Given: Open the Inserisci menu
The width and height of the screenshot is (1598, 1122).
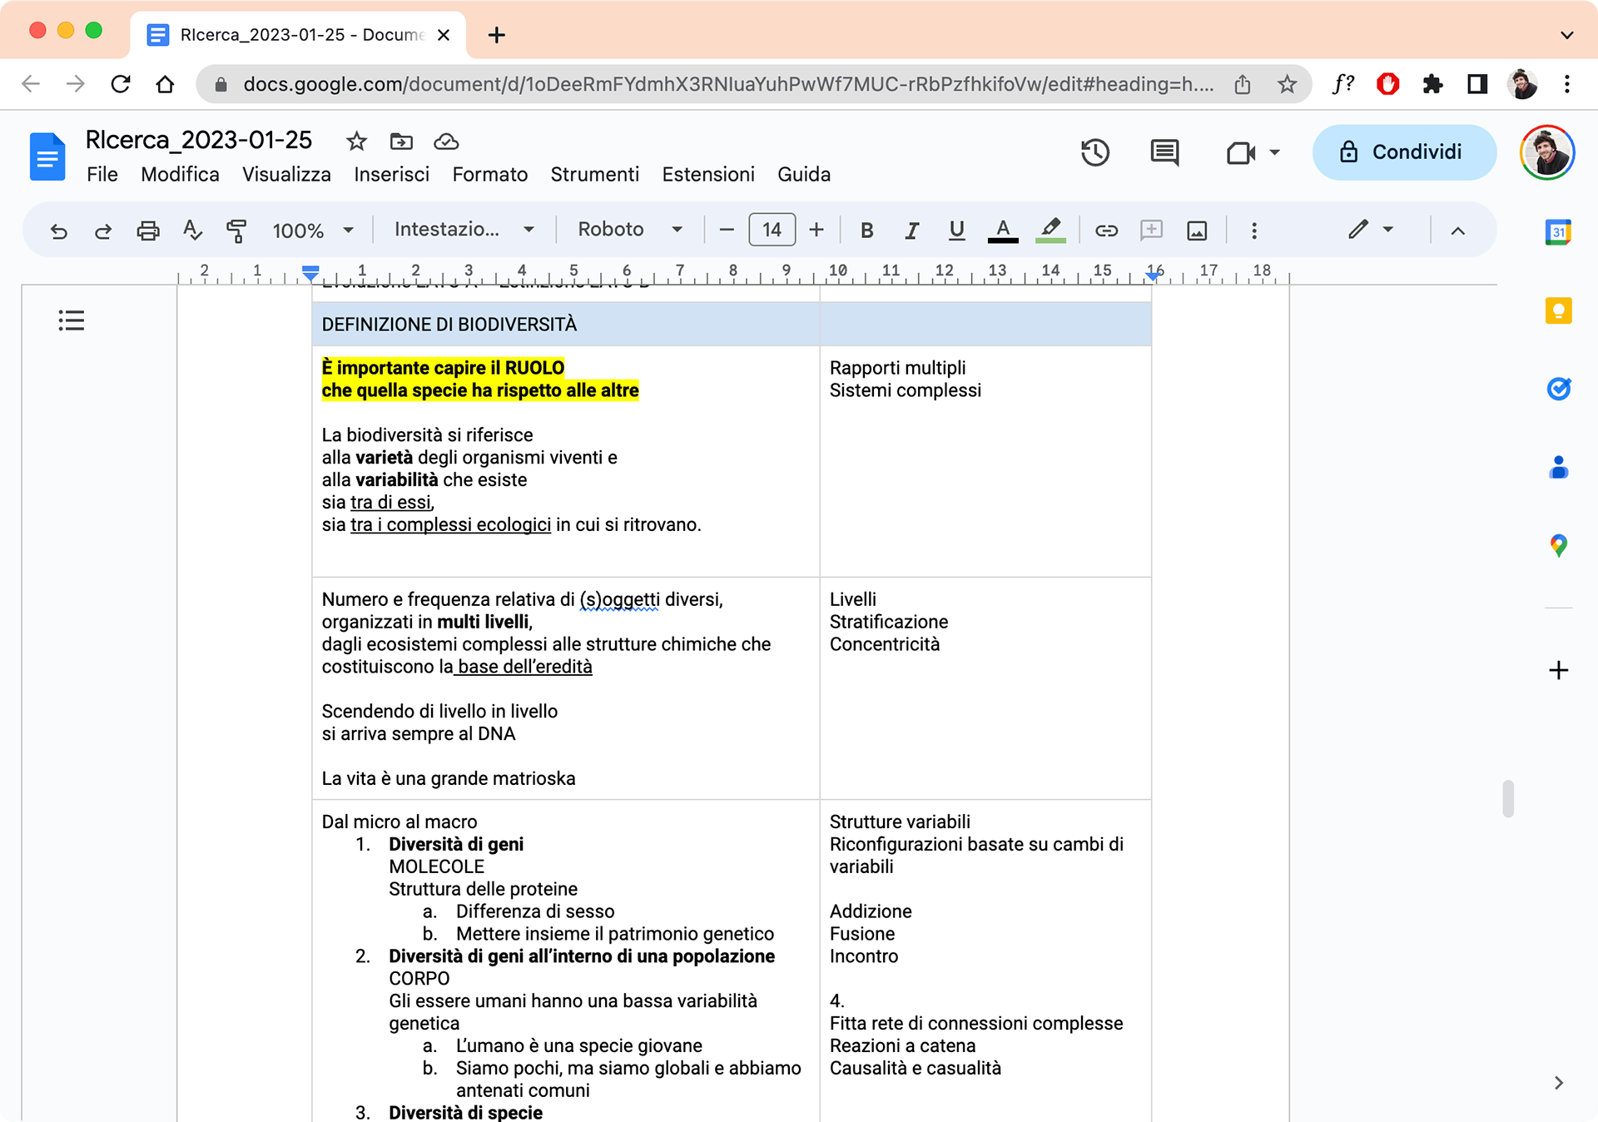Looking at the screenshot, I should 391,174.
